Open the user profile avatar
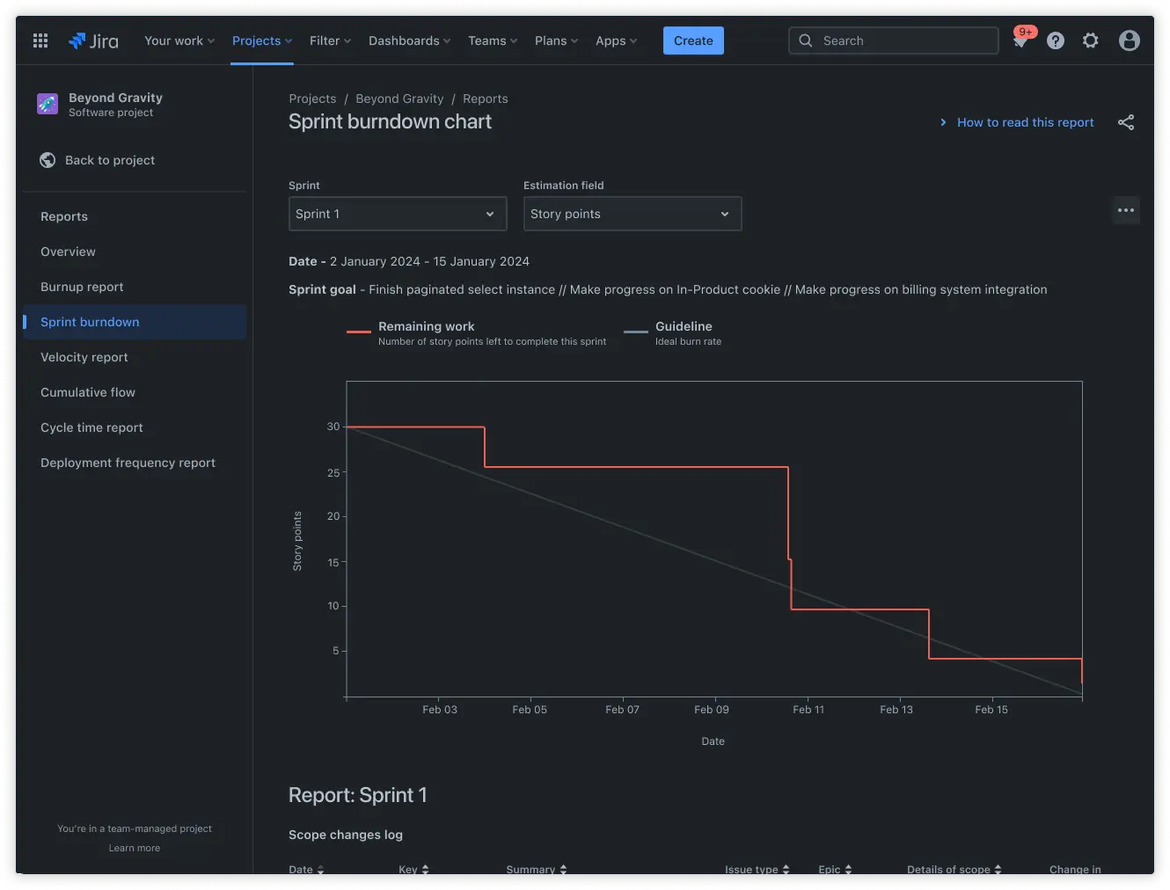 (1130, 40)
